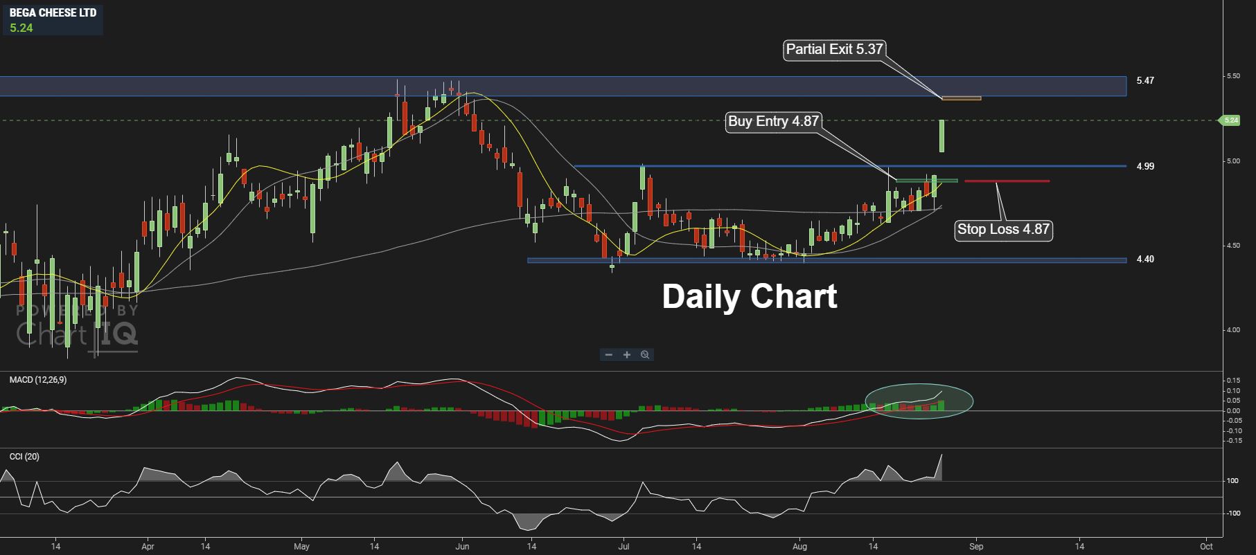1256x555 pixels.
Task: Click the chart zoom in plus icon
Action: [x=627, y=355]
